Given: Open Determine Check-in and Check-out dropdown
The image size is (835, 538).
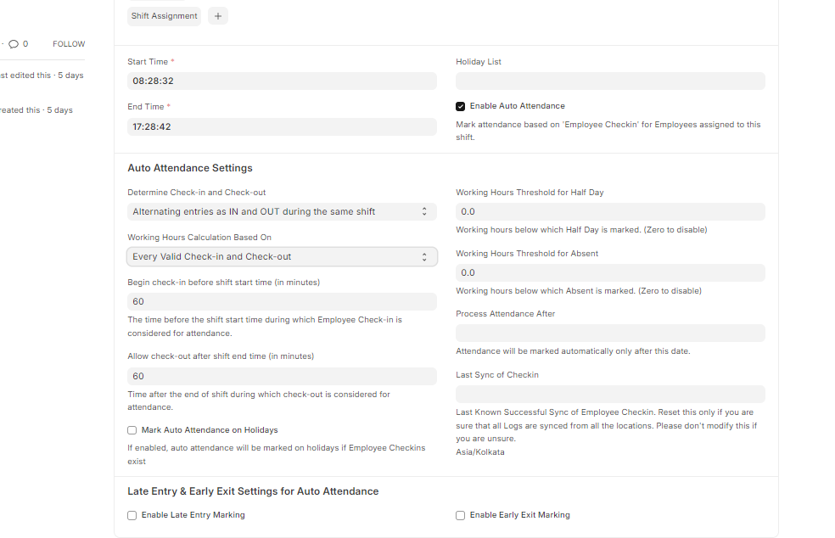Looking at the screenshot, I should coord(282,211).
